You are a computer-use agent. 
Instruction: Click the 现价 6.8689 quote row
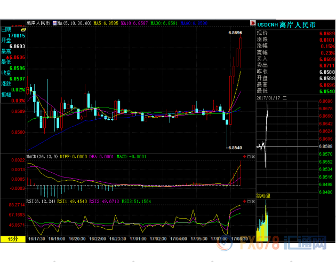point(295,33)
